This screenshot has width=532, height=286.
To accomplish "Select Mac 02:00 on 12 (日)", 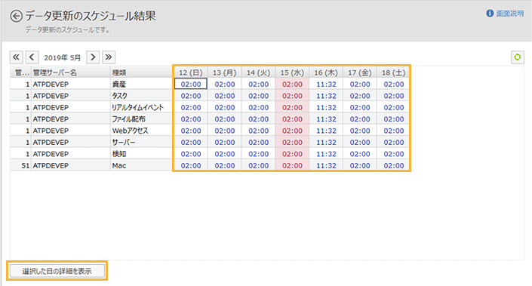I will click(191, 165).
